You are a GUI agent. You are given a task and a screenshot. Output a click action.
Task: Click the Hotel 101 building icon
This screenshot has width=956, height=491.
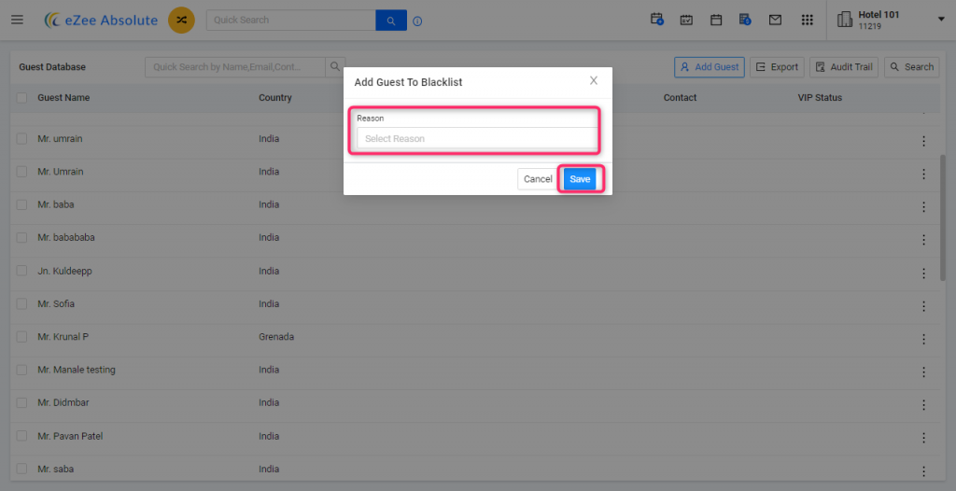(845, 20)
